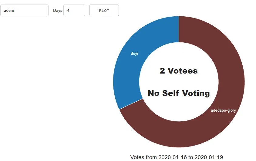
Task: Click the Days label text
Action: (x=58, y=10)
